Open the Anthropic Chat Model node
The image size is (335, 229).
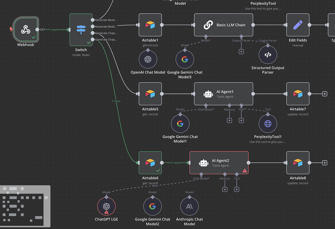[x=189, y=206]
